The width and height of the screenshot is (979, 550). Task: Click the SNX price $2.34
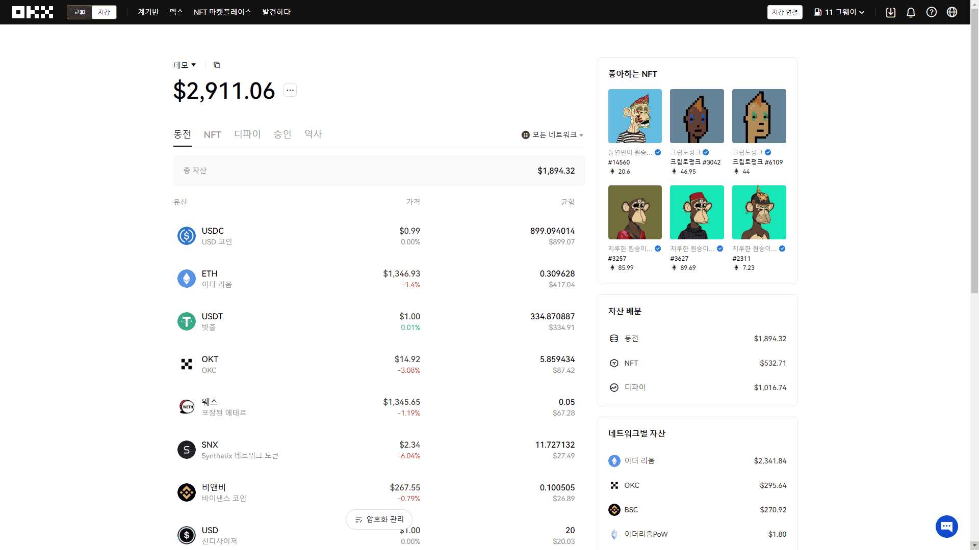[410, 445]
